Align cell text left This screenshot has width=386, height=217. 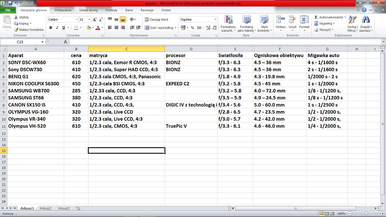[110, 27]
